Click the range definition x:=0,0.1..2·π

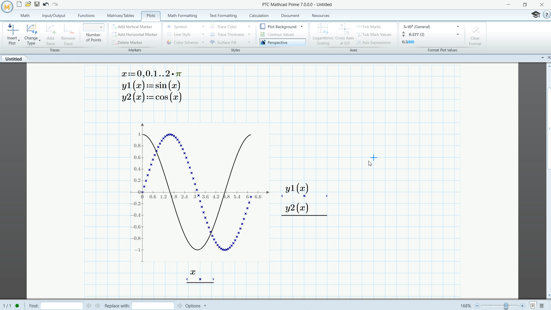[x=152, y=74]
